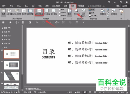Expand the 红色 (9) section

tap(3, 32)
